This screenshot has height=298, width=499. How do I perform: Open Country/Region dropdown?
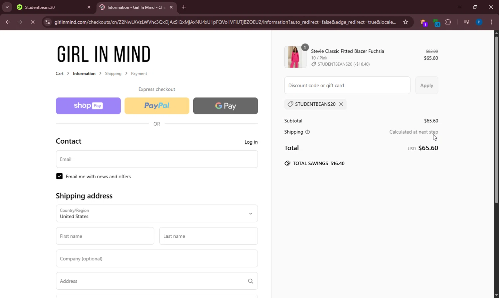pos(157,213)
